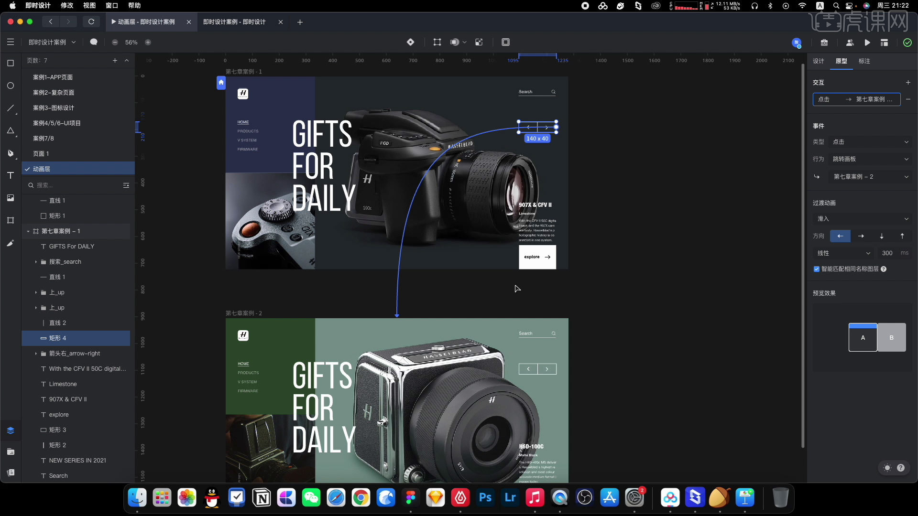This screenshot has width=918, height=516.
Task: Zoom out with the minus button
Action: (115, 42)
